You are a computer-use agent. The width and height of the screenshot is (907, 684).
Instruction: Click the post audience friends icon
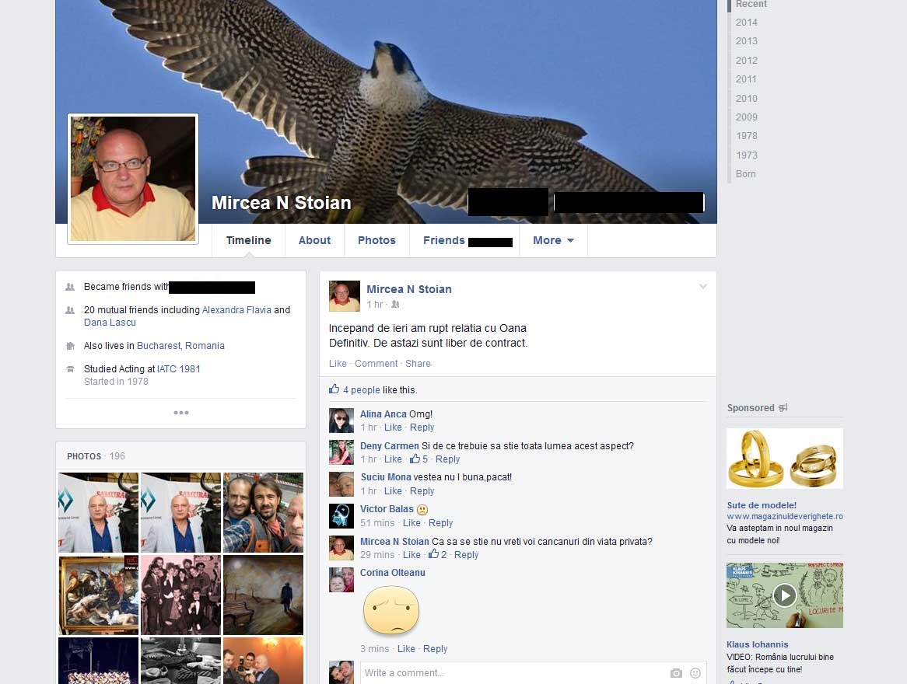396,305
